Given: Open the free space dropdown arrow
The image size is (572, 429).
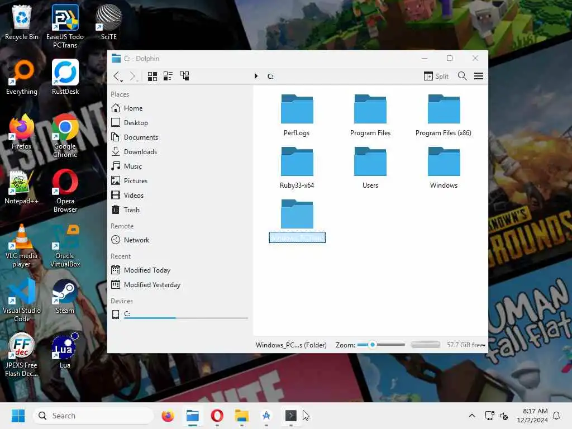Looking at the screenshot, I should point(484,345).
